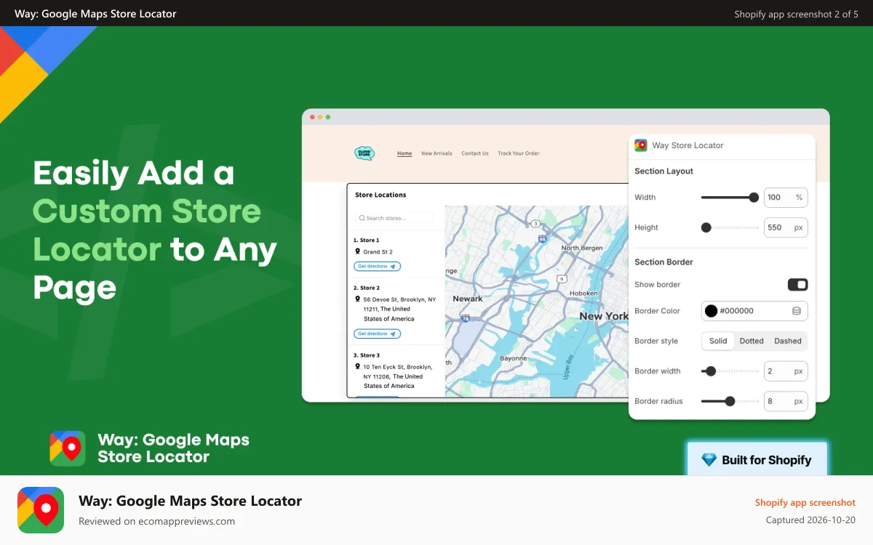Click the location pin icon for Store 1
873x545 pixels.
[357, 251]
